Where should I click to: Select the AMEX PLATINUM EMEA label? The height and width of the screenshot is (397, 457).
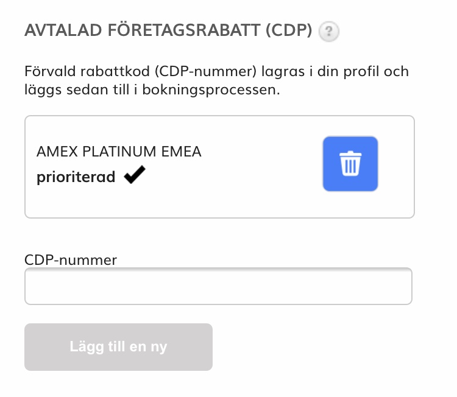(119, 152)
